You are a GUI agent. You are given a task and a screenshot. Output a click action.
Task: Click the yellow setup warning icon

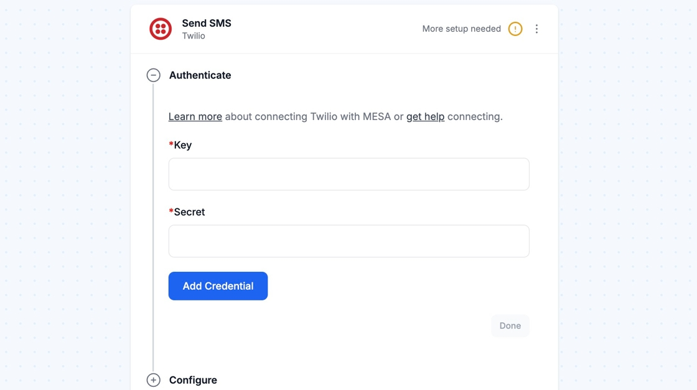(x=515, y=29)
